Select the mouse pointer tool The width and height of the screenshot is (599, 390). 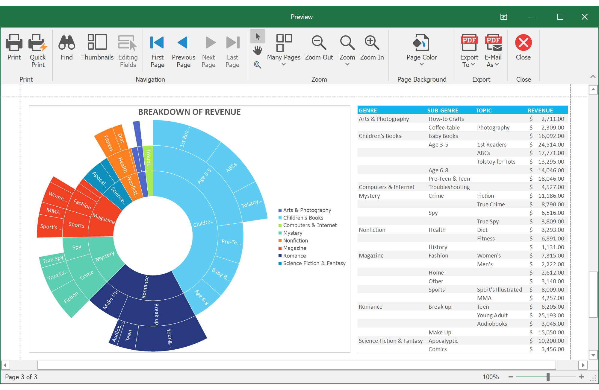tap(258, 36)
